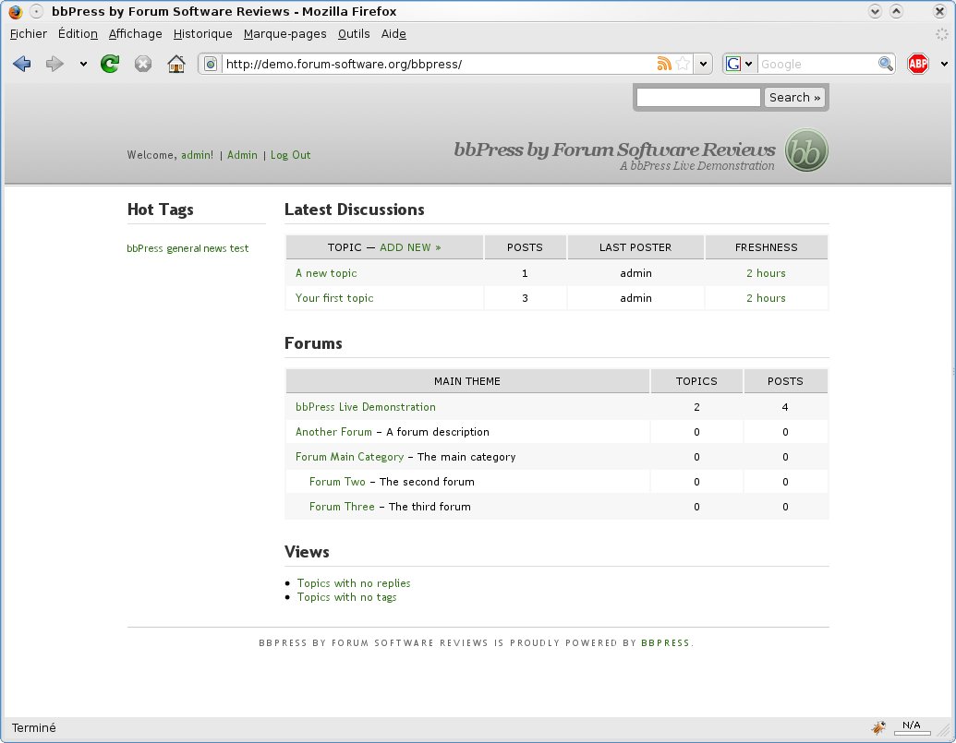Open the URL bar history dropdown
The image size is (956, 743).
coord(704,64)
